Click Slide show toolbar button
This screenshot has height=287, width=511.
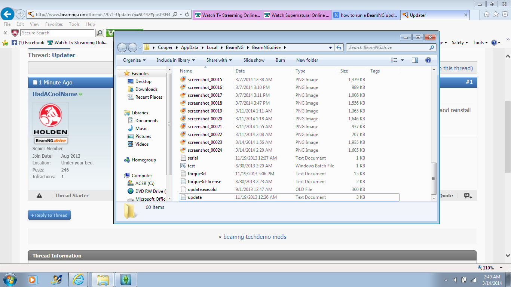coord(254,60)
